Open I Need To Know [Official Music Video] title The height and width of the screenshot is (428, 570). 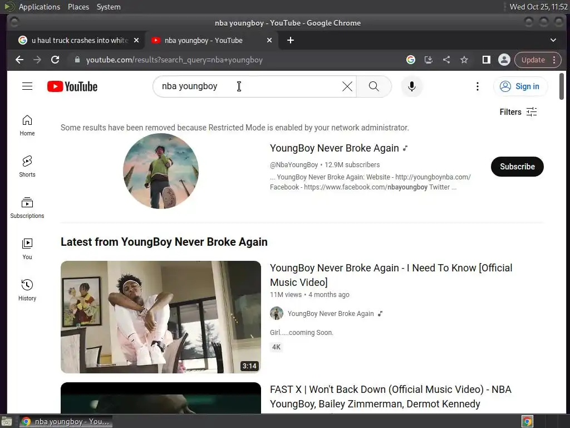click(391, 275)
